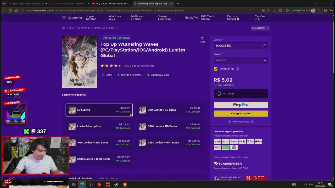Click the Apple Pay payment badge
The width and height of the screenshot is (335, 188).
tap(258, 142)
